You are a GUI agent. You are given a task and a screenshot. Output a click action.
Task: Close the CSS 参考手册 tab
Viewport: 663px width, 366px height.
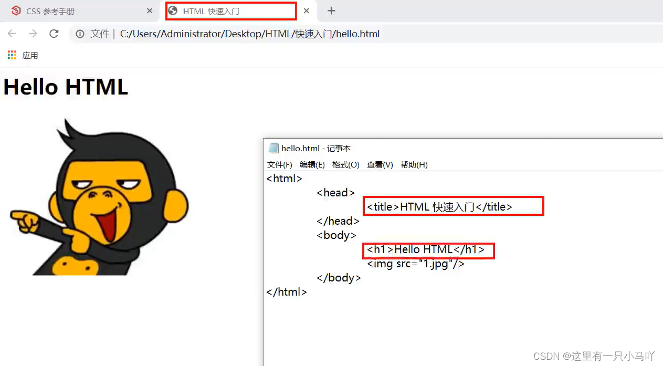coord(150,11)
